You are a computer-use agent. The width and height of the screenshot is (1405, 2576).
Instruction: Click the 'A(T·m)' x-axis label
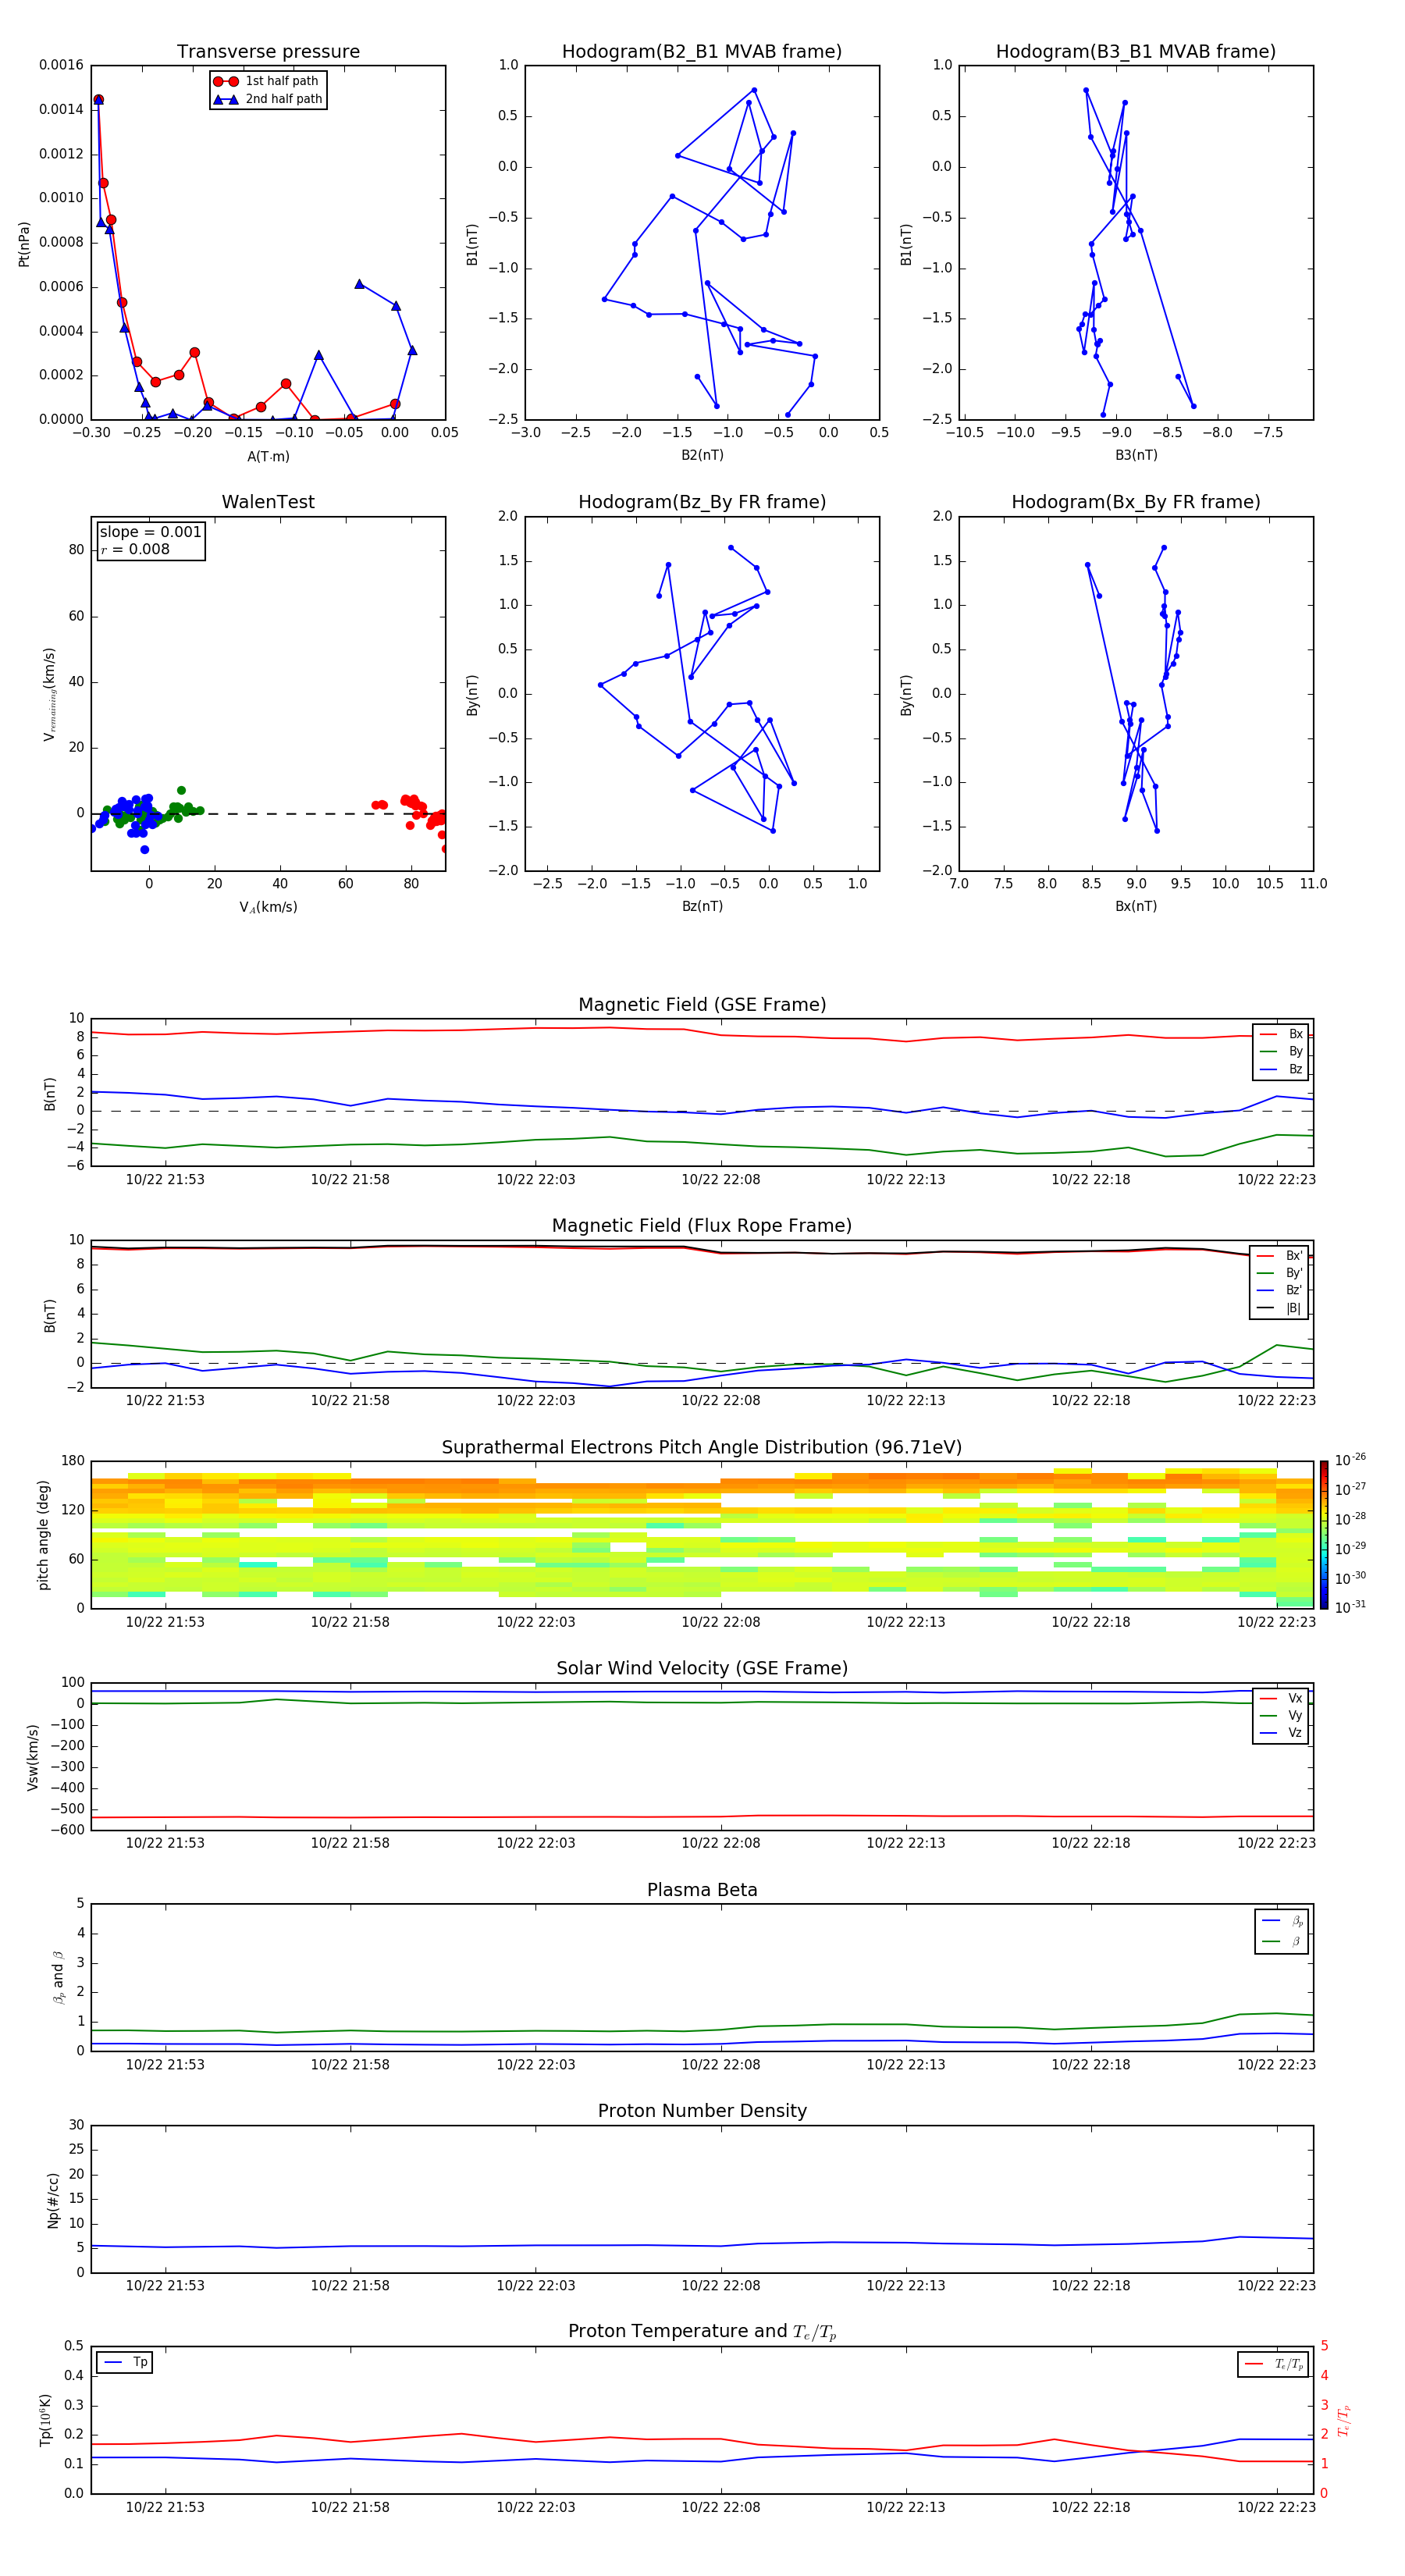(x=268, y=457)
